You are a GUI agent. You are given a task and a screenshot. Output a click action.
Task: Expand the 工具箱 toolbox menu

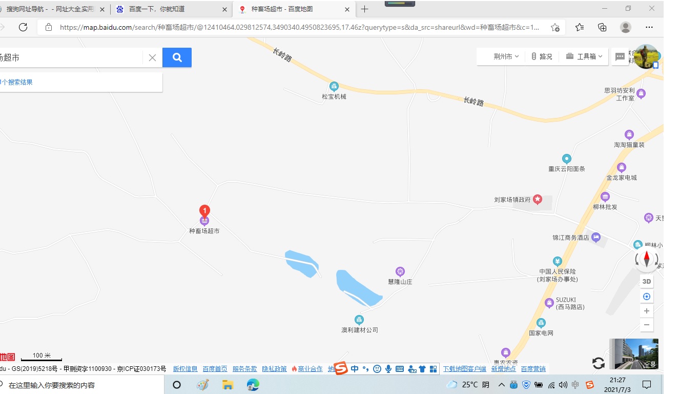point(583,56)
